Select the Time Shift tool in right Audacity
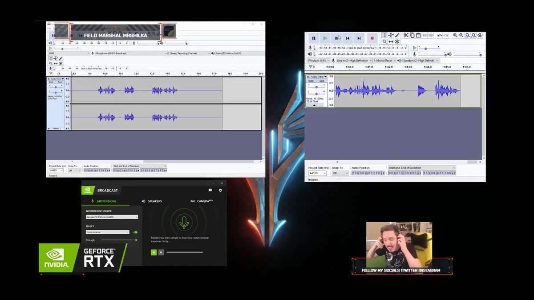Image resolution: width=534 pixels, height=300 pixels. (x=391, y=41)
